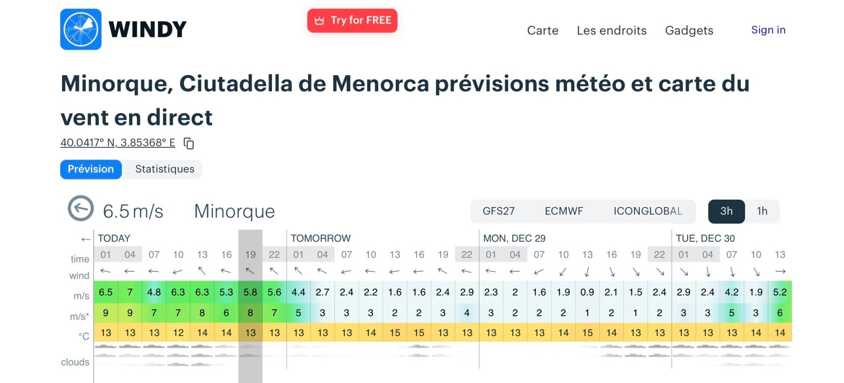This screenshot has width=844, height=383.
Task: Click the Sign in link
Action: 768,30
